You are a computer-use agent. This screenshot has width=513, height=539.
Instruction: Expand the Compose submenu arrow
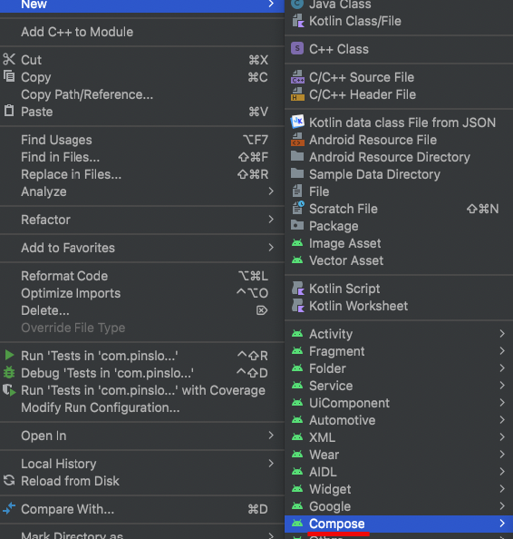click(x=502, y=524)
